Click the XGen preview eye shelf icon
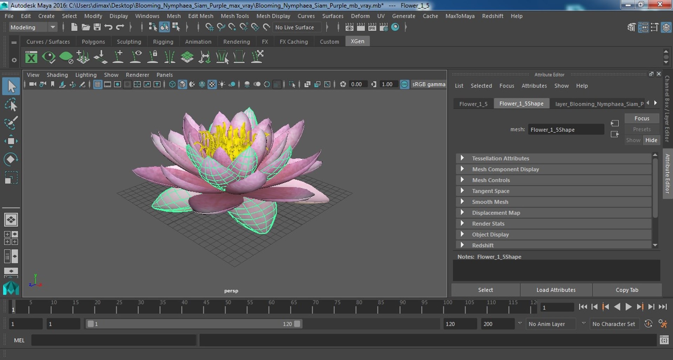The width and height of the screenshot is (673, 360). coord(48,57)
